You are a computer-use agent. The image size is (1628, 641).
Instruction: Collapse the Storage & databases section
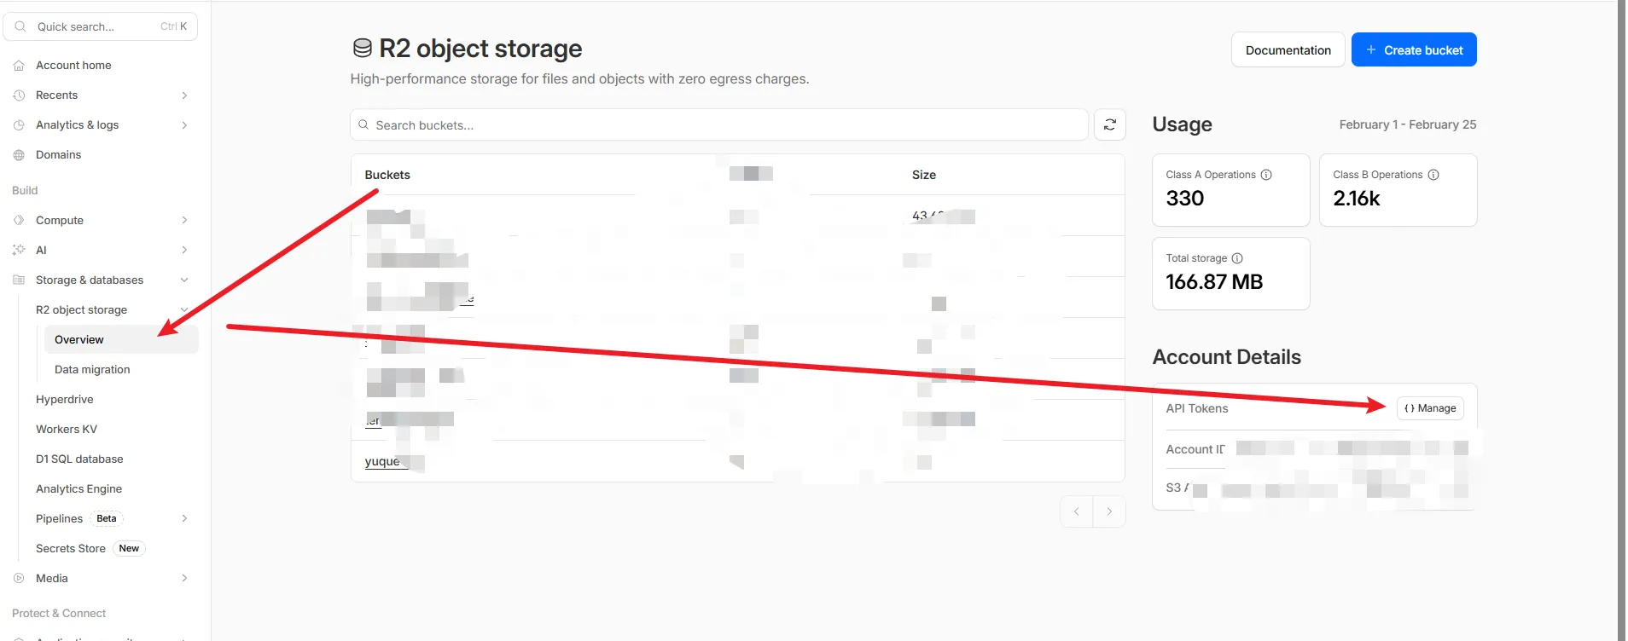coord(184,280)
